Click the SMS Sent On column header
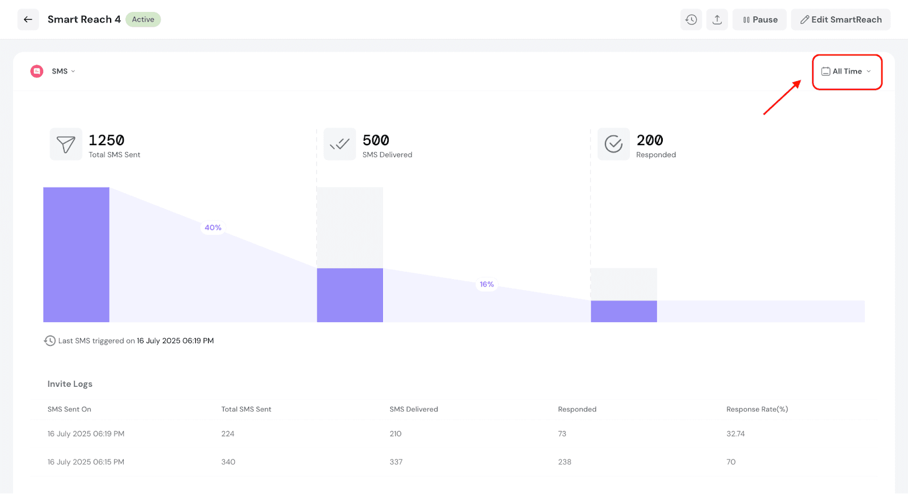This screenshot has width=908, height=494. coord(69,409)
